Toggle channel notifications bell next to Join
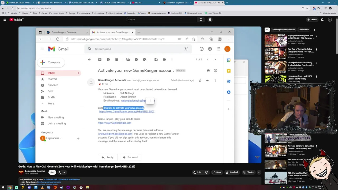Screen dimensions: 338x190 pos(60,172)
